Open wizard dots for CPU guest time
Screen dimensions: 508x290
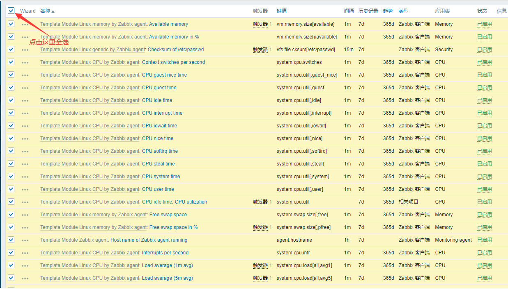point(25,88)
